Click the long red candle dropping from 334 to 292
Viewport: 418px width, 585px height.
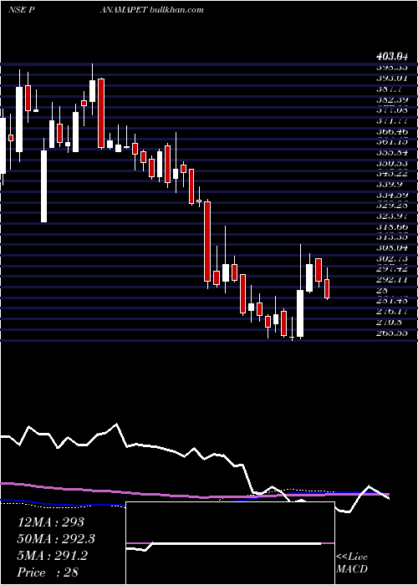tap(207, 242)
